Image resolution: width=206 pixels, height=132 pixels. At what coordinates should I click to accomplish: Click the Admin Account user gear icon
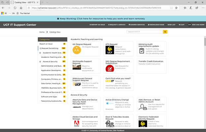(143, 107)
